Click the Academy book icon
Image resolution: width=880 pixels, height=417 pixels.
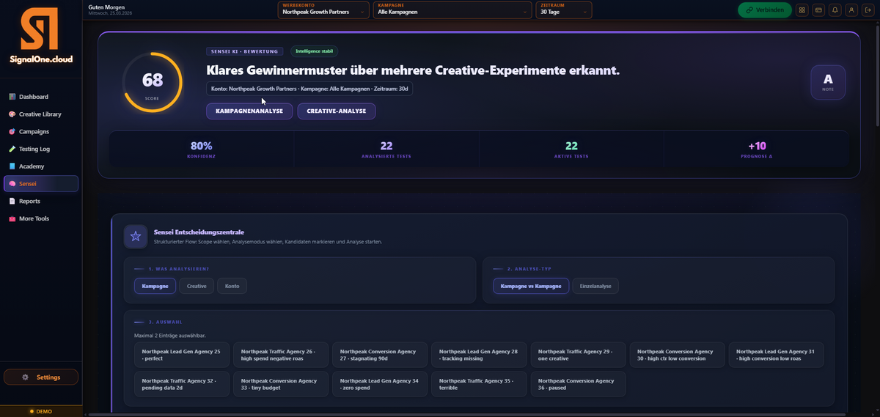point(12,166)
